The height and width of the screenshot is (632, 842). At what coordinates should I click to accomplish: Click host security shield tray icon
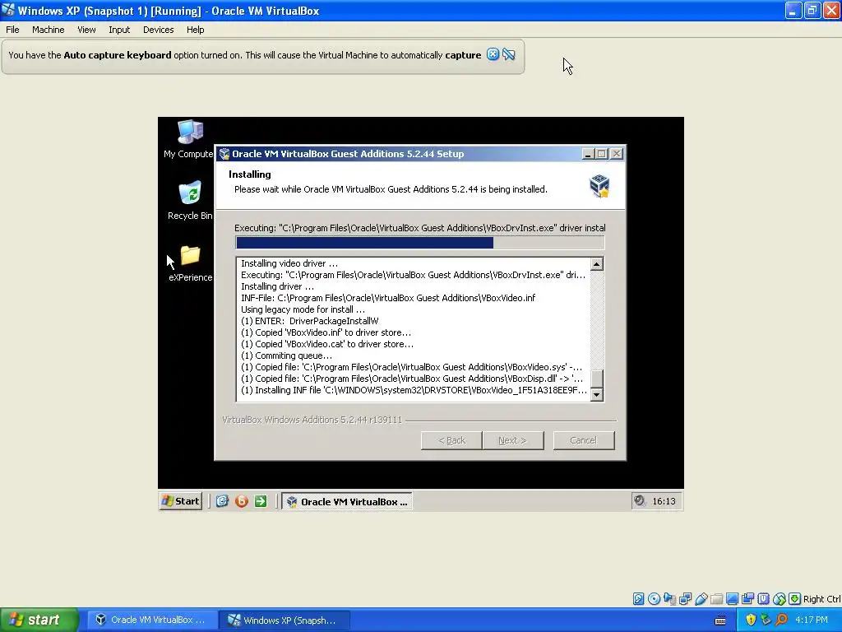click(751, 620)
